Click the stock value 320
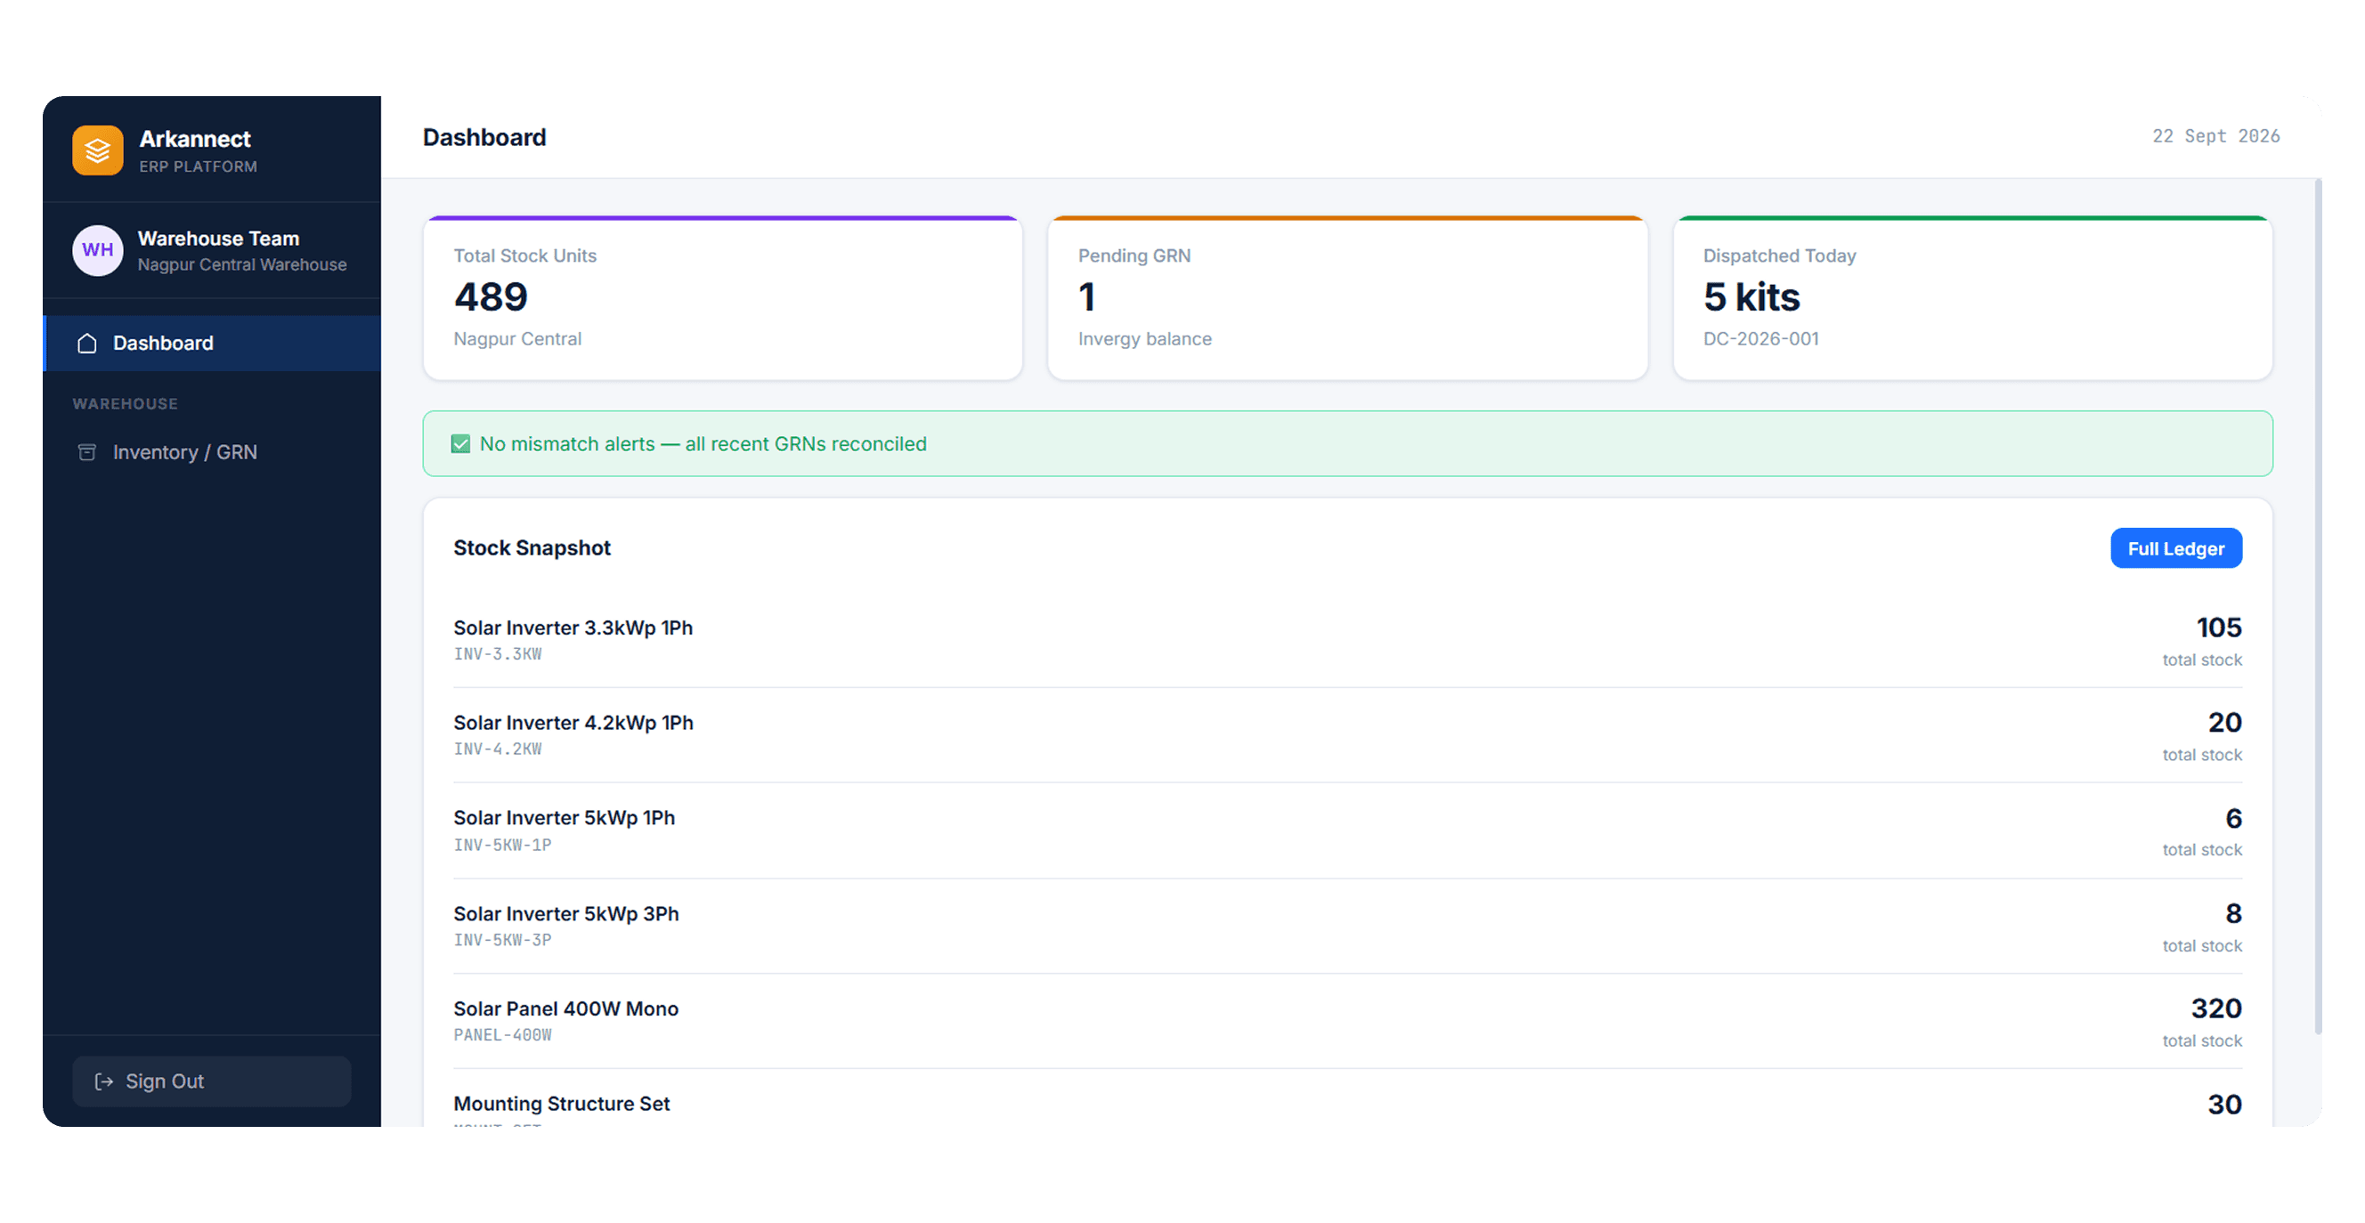 point(2216,1008)
